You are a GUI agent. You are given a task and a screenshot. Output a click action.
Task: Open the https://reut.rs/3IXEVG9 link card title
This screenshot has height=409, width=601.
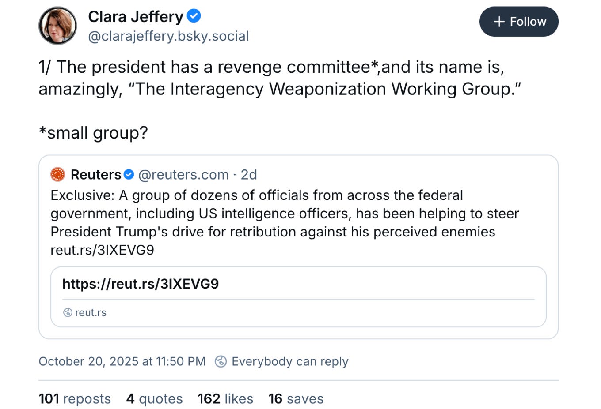coord(141,284)
